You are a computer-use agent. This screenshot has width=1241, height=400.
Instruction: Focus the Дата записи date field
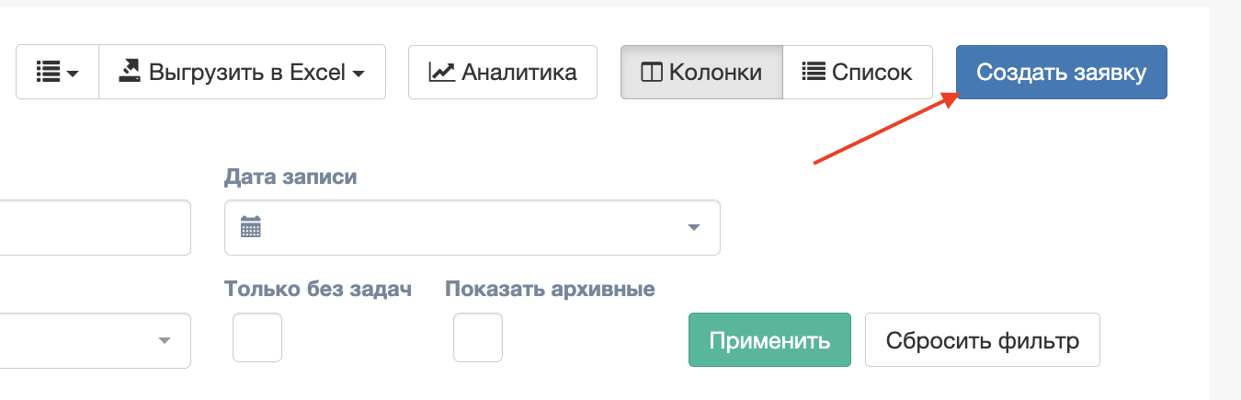click(472, 227)
